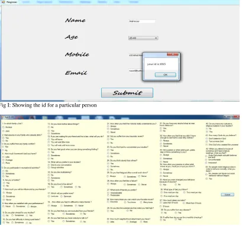Click the large Submit button on Register form
242x226 pixels.
(x=127, y=93)
